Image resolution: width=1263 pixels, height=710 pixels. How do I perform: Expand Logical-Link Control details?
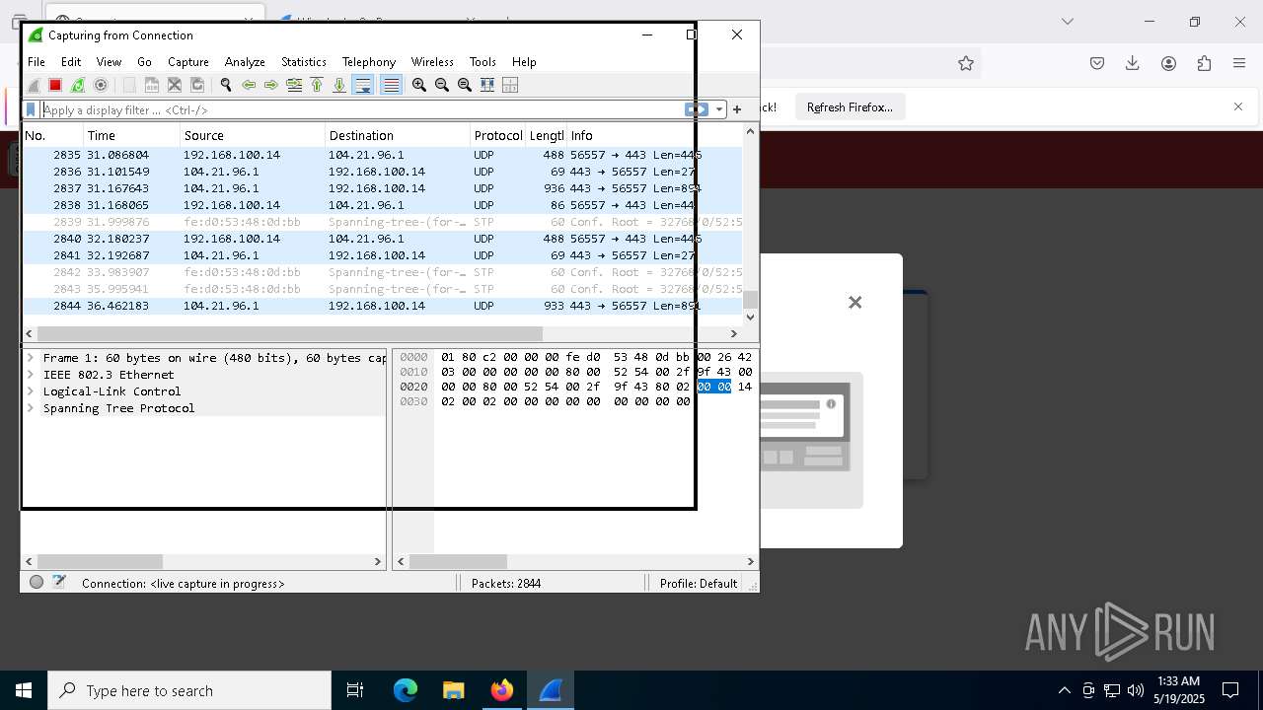31,391
